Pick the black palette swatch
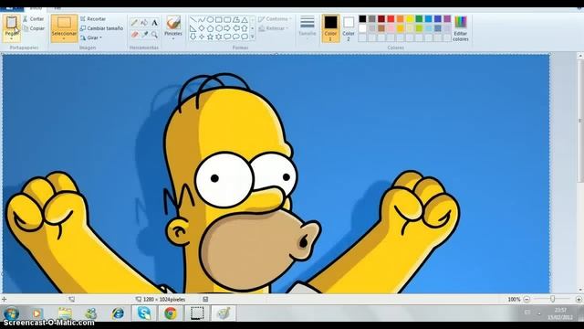The height and width of the screenshot is (329, 584). coord(362,18)
